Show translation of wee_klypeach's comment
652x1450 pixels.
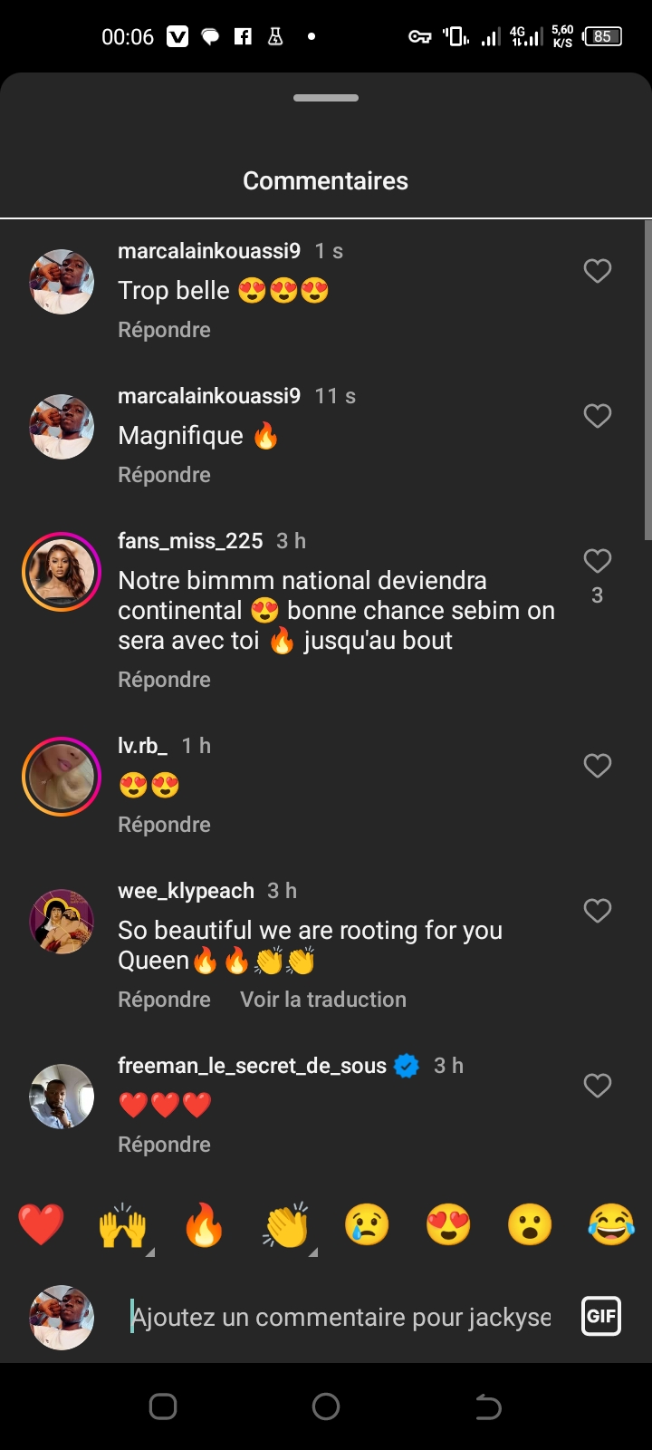tap(323, 1000)
